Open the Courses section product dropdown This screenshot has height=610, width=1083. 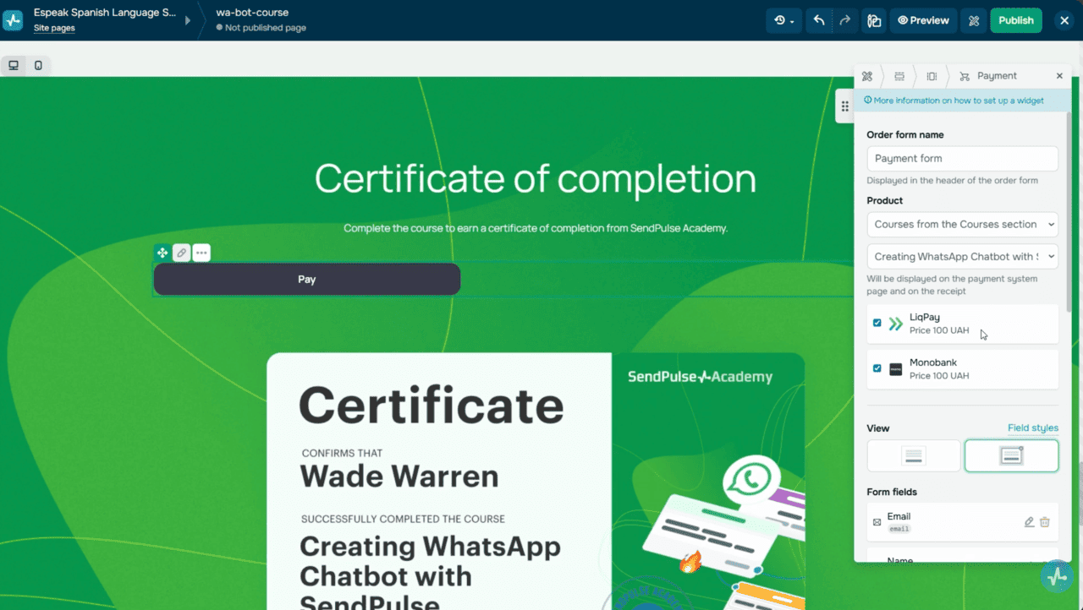pyautogui.click(x=963, y=224)
